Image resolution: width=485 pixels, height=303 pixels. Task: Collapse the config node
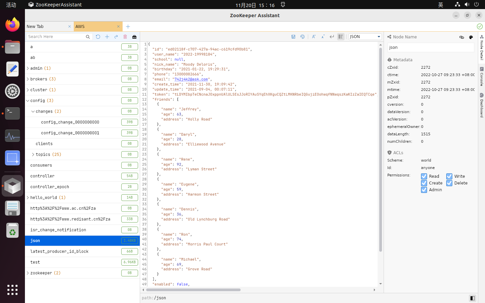pyautogui.click(x=28, y=101)
